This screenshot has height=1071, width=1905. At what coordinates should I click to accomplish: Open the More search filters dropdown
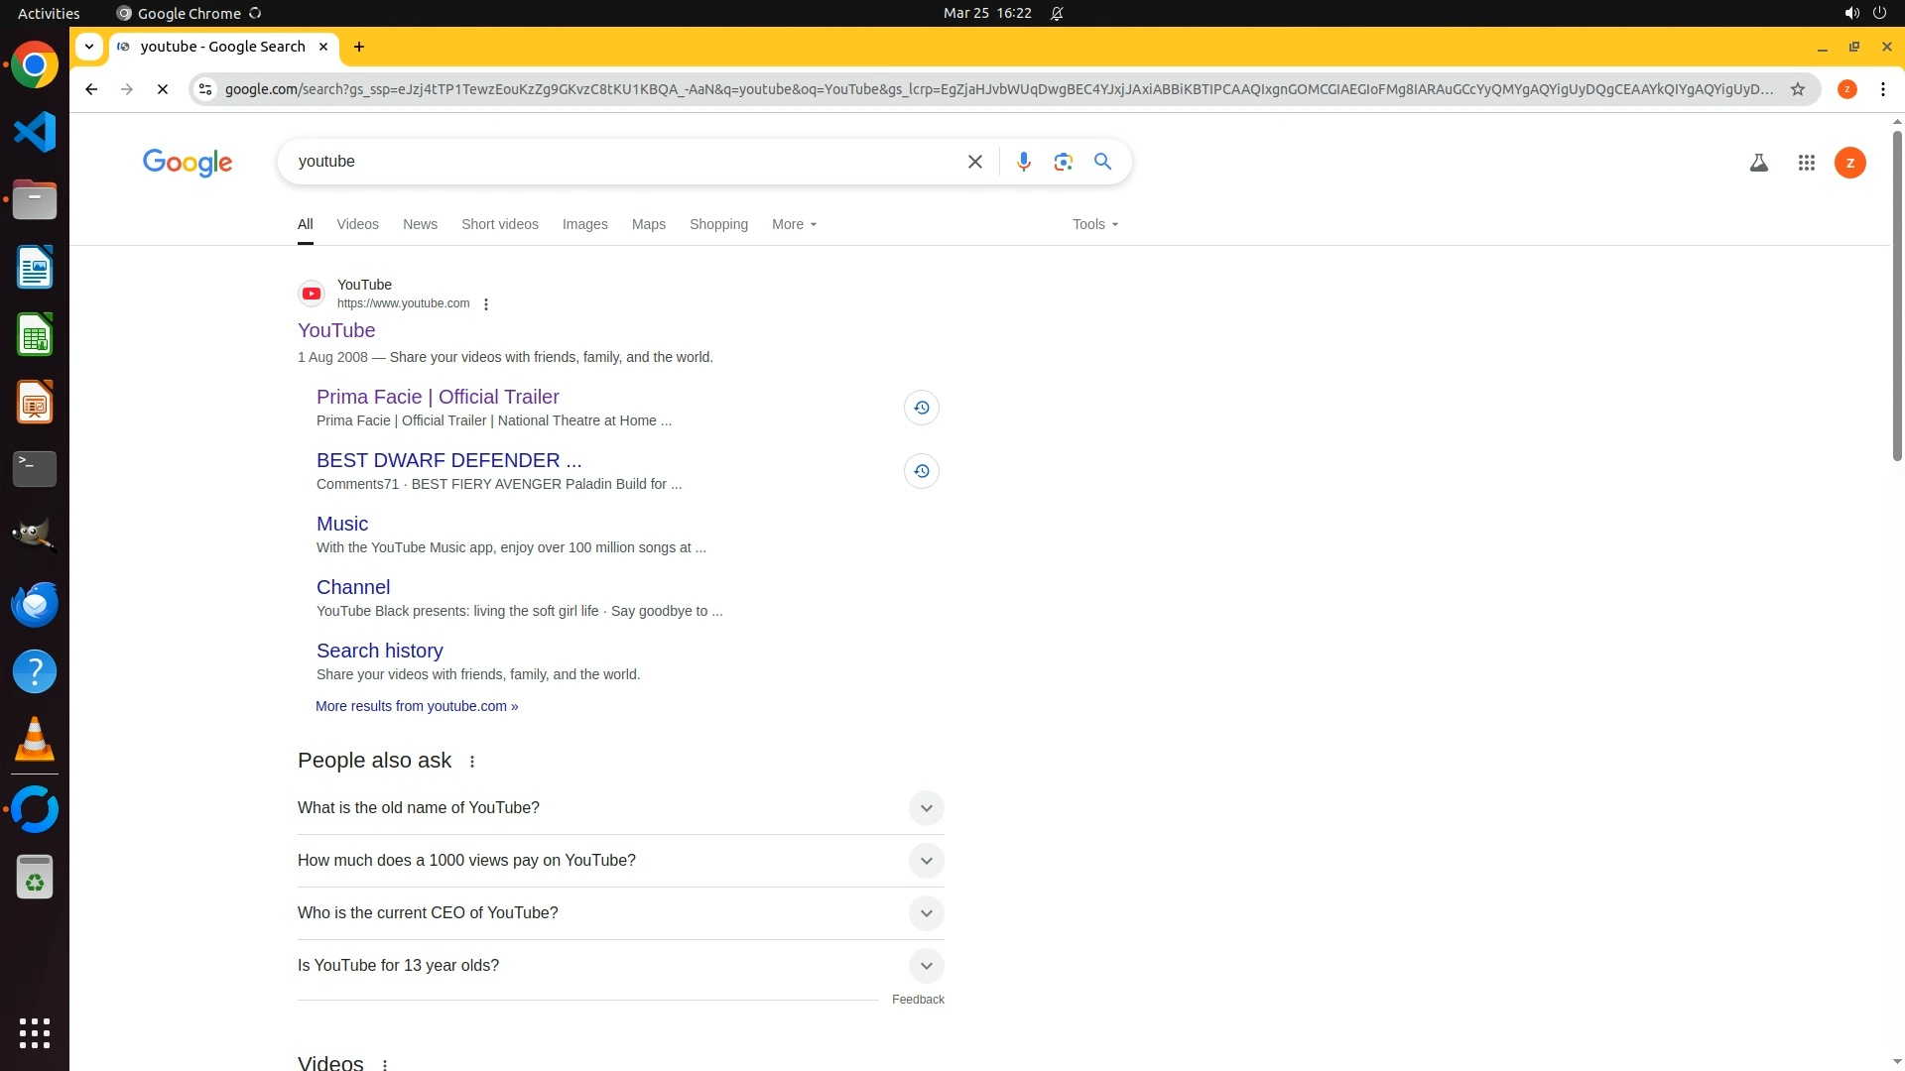794,224
